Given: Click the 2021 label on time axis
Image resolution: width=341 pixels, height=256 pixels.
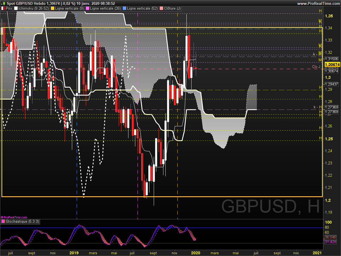Looking at the screenshot, I should [x=317, y=253].
